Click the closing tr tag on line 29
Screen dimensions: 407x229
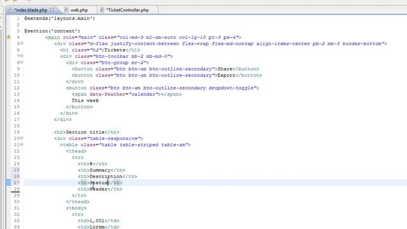pos(79,195)
